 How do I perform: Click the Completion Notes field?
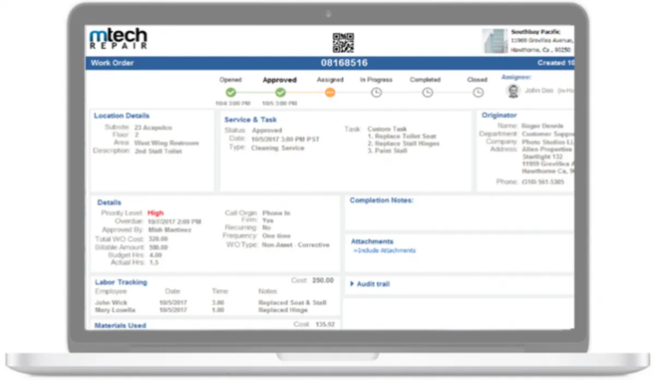pos(459,213)
